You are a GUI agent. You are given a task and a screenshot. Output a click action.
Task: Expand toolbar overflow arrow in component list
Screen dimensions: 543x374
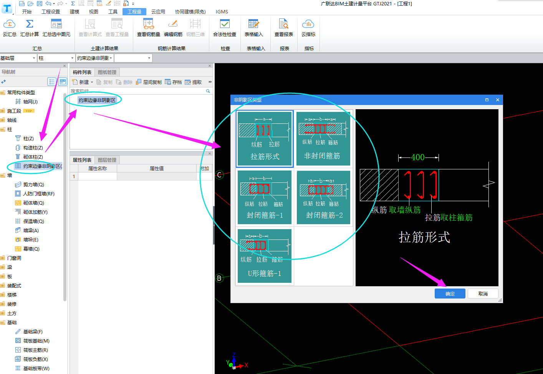(x=210, y=82)
